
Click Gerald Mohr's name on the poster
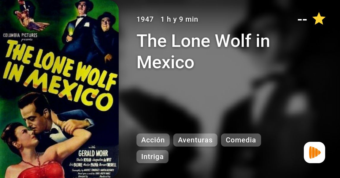coord(93,153)
